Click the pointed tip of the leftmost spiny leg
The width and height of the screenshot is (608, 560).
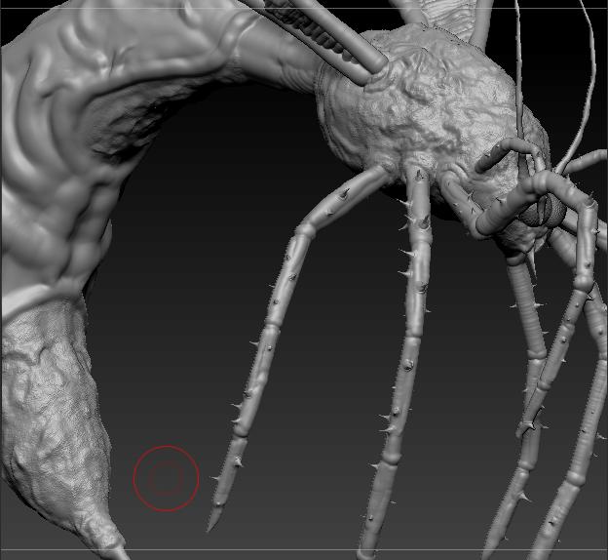211,522
